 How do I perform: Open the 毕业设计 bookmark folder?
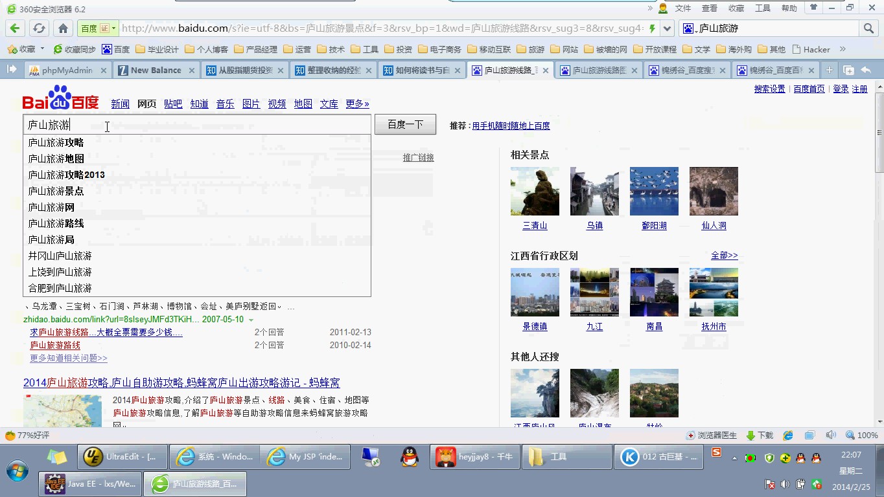coord(157,49)
